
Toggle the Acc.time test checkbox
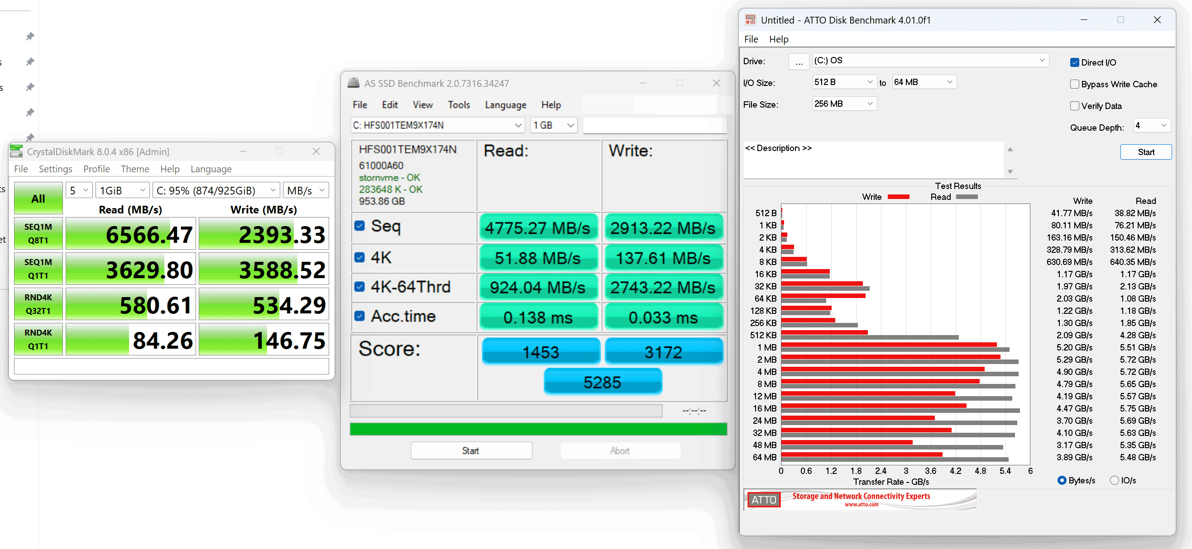(x=359, y=316)
